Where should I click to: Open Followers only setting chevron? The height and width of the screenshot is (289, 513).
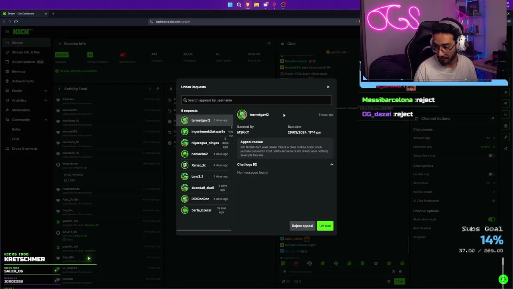click(x=494, y=147)
